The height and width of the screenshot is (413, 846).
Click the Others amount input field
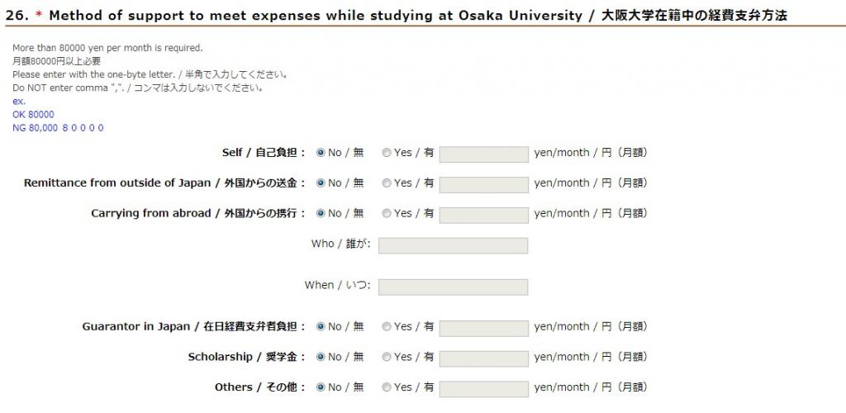(483, 388)
